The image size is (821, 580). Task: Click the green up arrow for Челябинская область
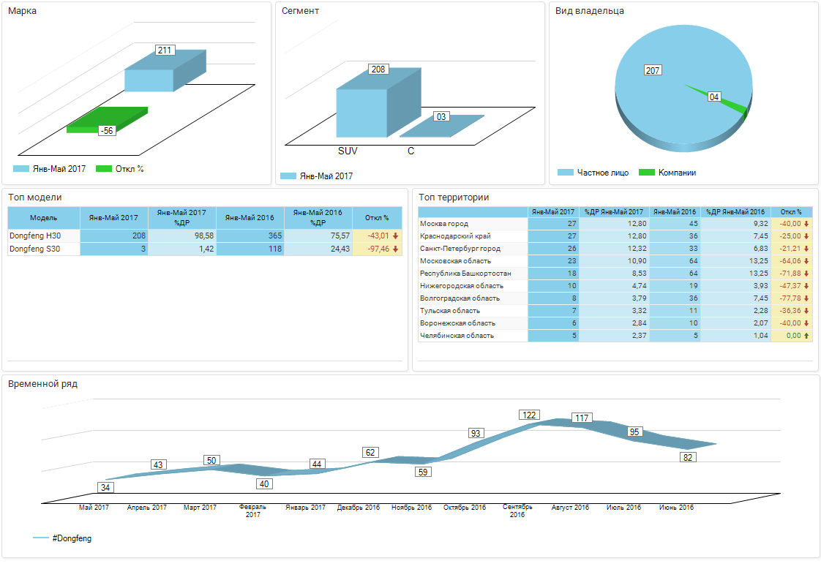pyautogui.click(x=806, y=336)
